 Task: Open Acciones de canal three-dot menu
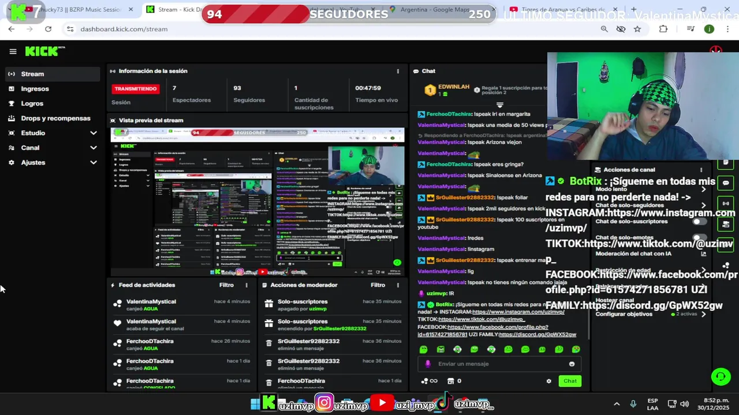701,170
